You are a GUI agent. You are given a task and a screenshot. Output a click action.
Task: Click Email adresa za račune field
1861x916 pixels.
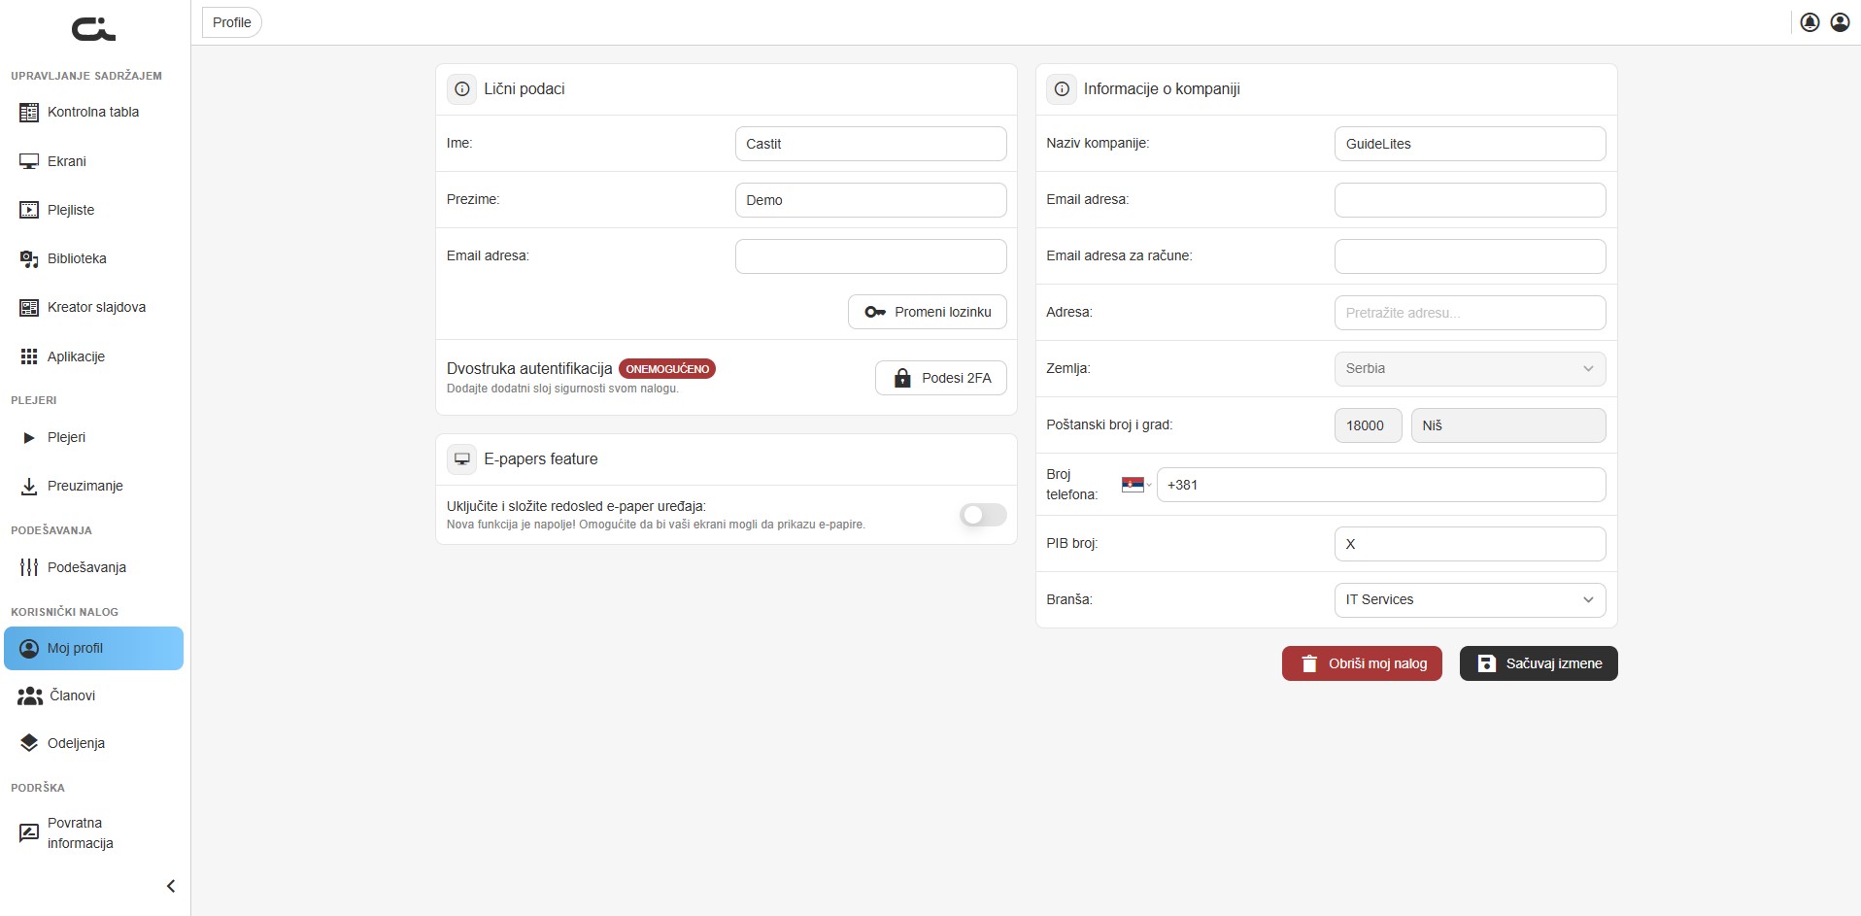1470,256
